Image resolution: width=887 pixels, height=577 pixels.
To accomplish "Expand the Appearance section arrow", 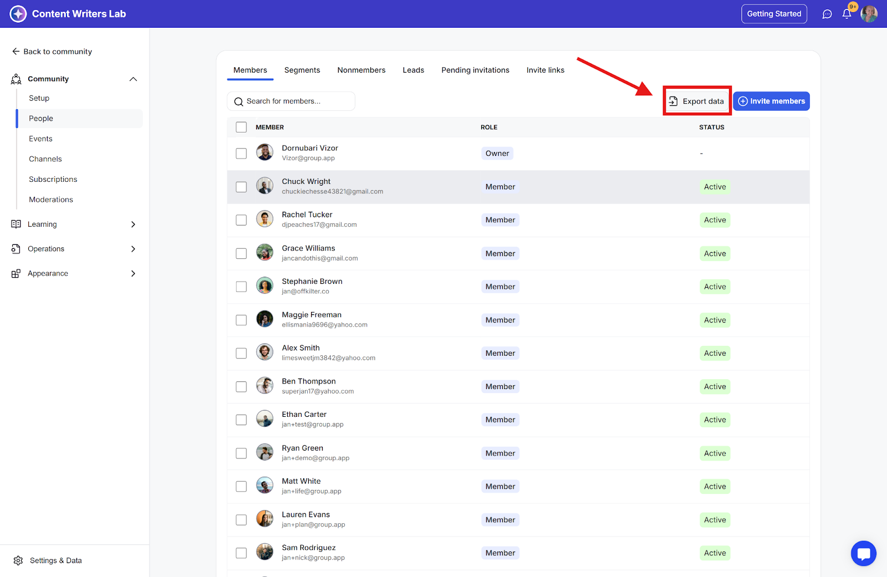I will [x=133, y=273].
